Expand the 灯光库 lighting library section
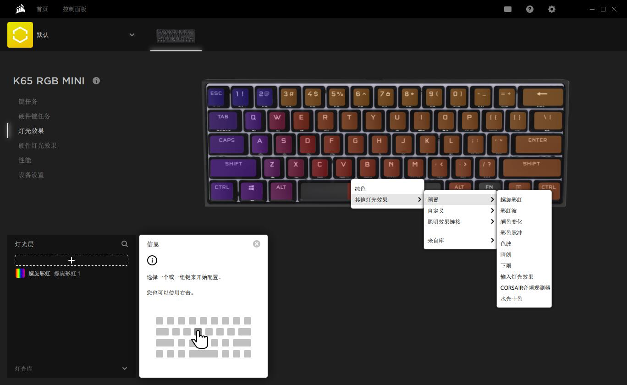Image resolution: width=627 pixels, height=385 pixels. coord(124,368)
